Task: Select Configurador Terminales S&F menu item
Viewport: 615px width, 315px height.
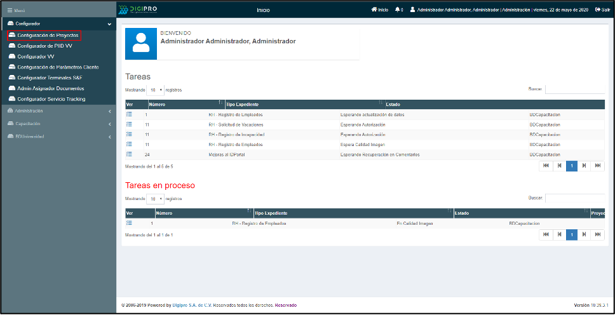Action: (50, 77)
